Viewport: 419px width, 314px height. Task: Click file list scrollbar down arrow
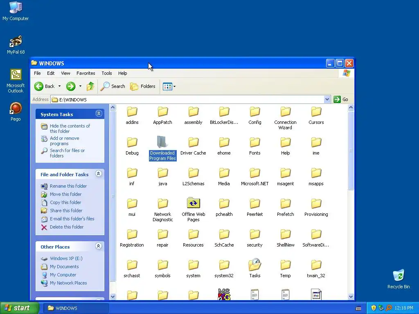click(x=351, y=296)
